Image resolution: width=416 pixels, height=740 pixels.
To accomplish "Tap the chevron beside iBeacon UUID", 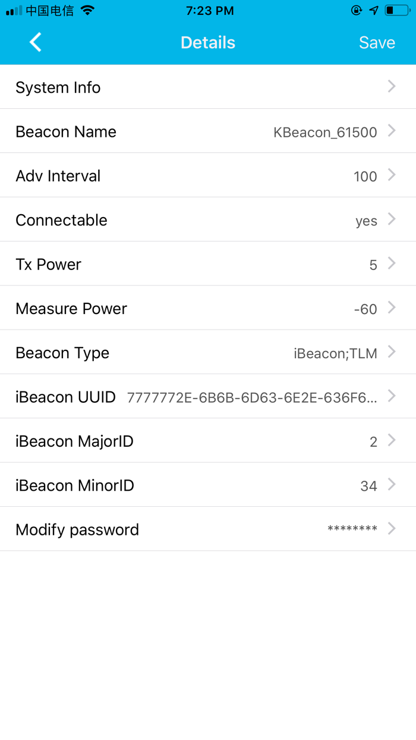I will 392,396.
